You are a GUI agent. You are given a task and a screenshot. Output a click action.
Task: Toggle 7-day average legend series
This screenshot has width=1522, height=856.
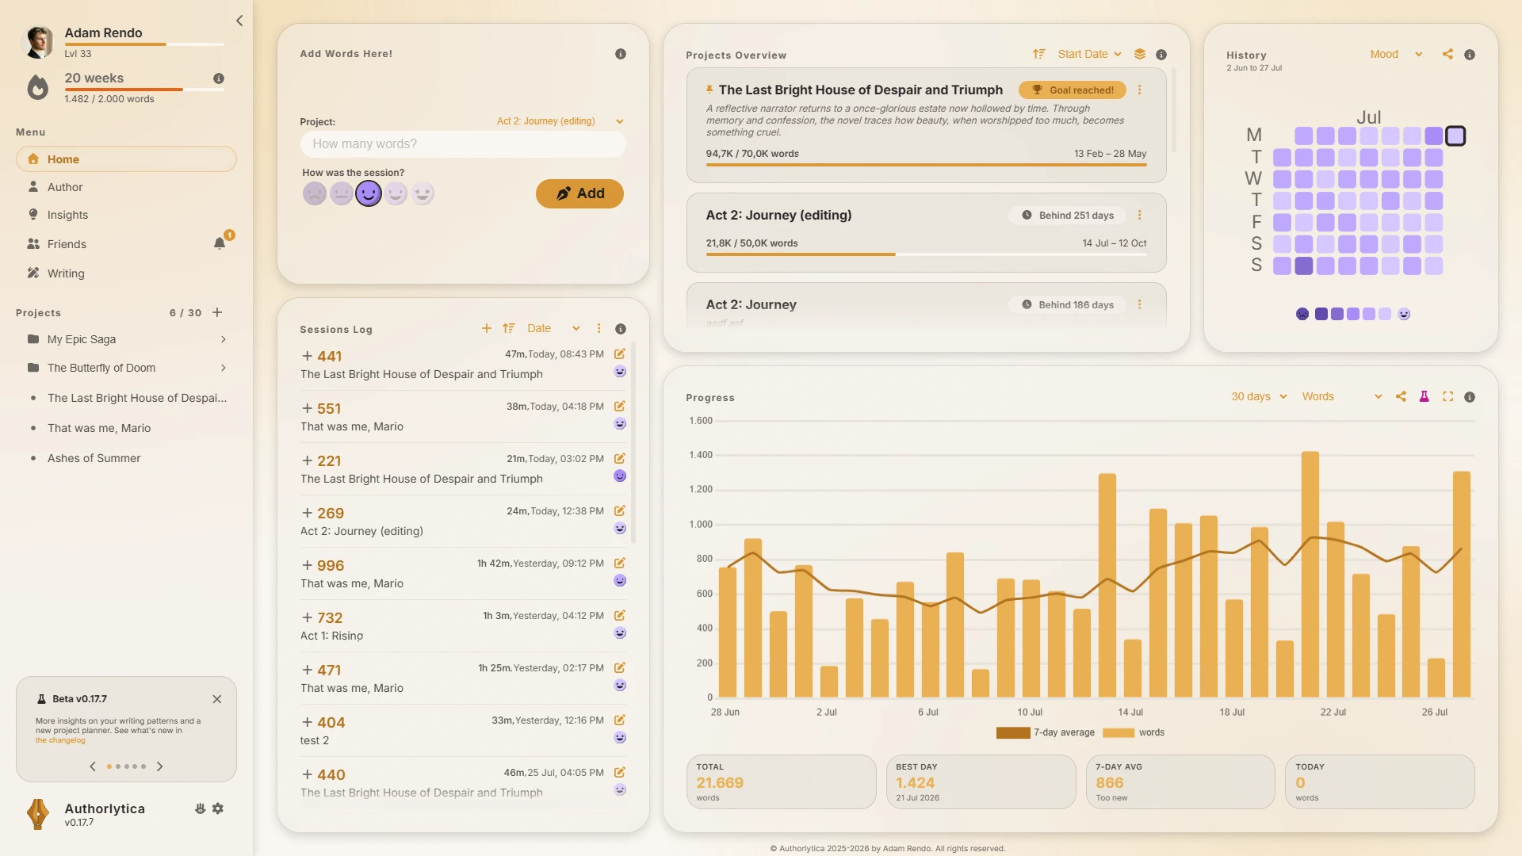[1046, 732]
